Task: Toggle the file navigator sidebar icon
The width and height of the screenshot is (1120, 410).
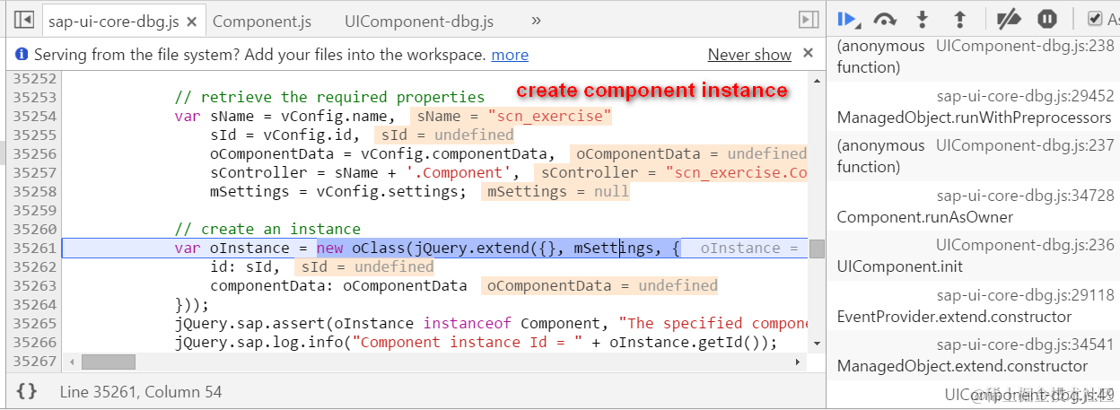Action: 24,20
